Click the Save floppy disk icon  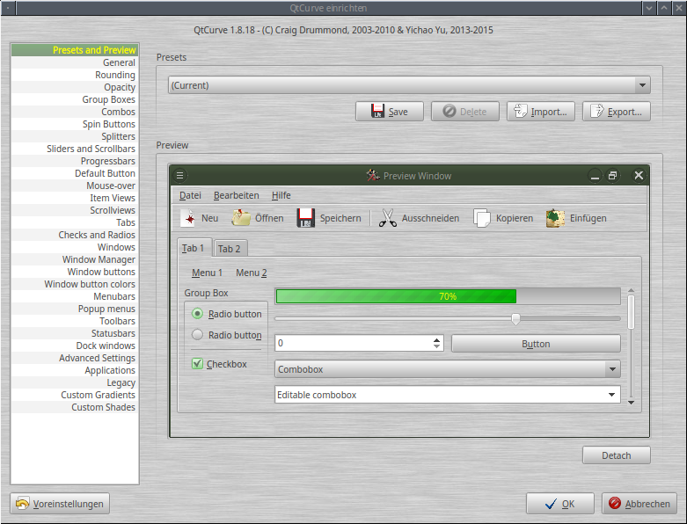[377, 111]
